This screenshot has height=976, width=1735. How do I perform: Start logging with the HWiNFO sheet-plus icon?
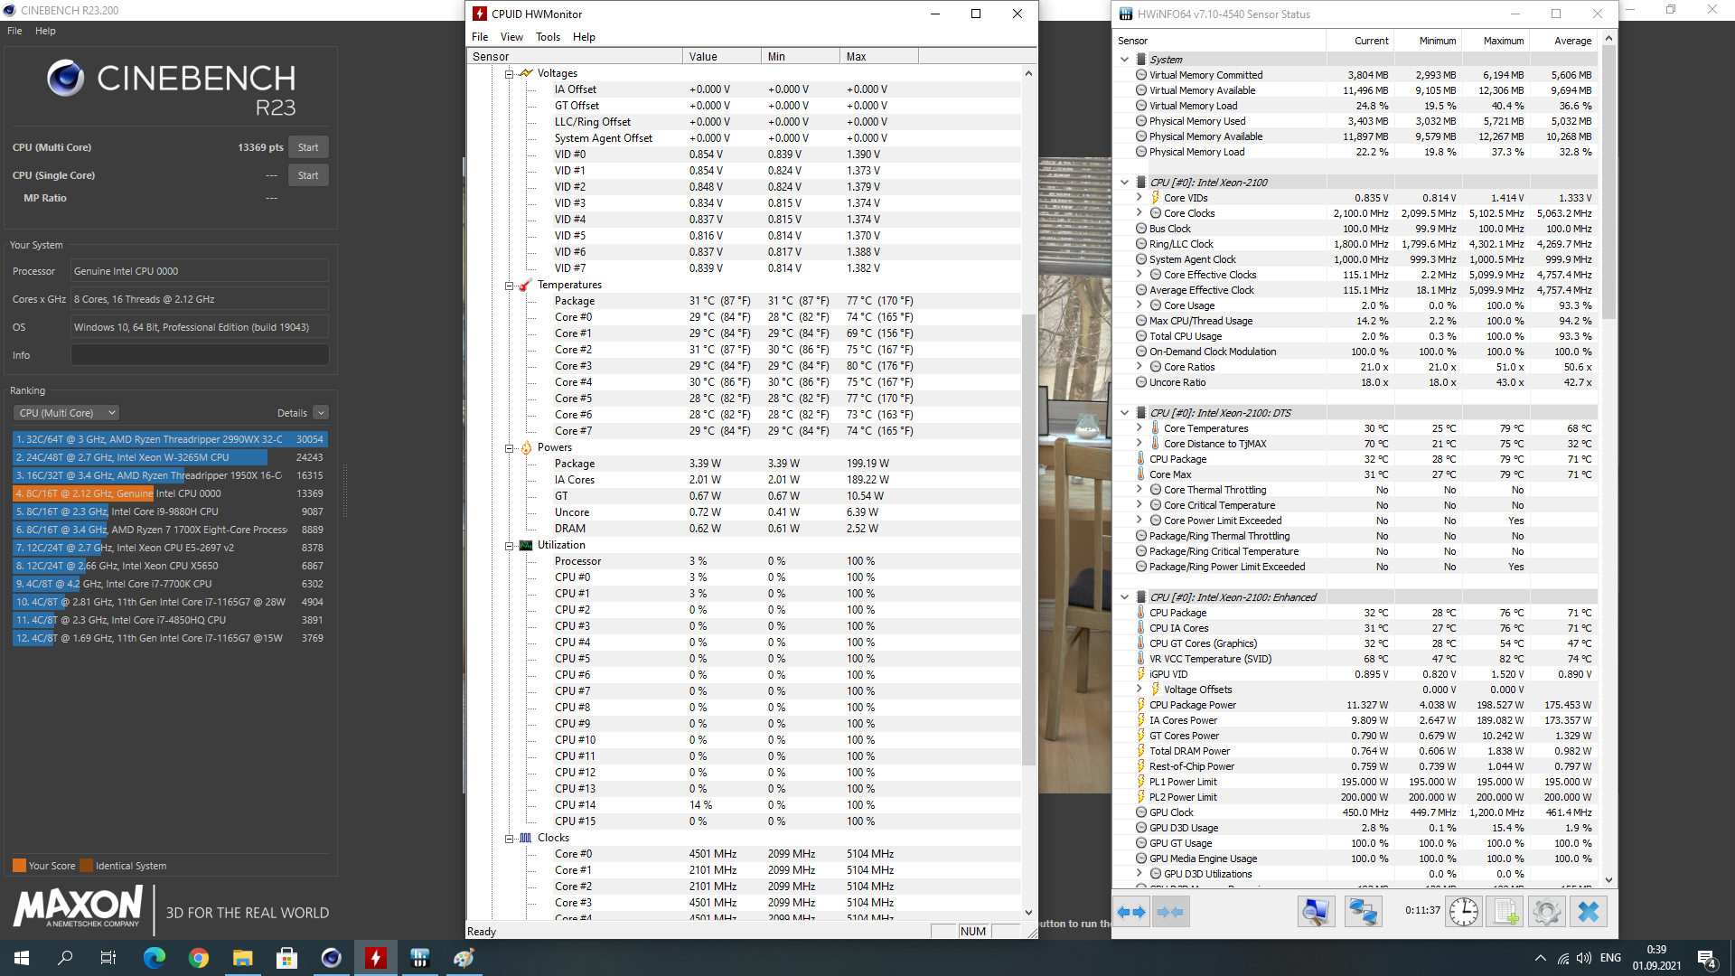tap(1505, 912)
